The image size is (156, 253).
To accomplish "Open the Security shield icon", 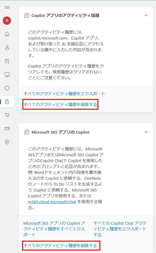I will 7,88.
